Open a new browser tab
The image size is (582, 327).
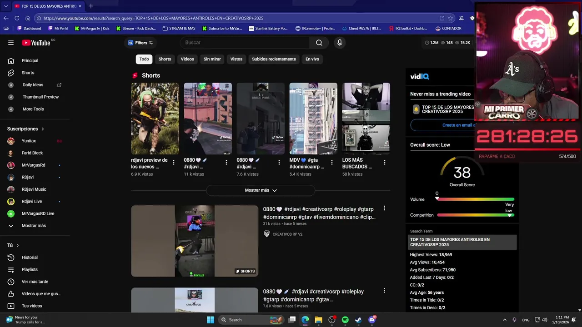point(91,6)
